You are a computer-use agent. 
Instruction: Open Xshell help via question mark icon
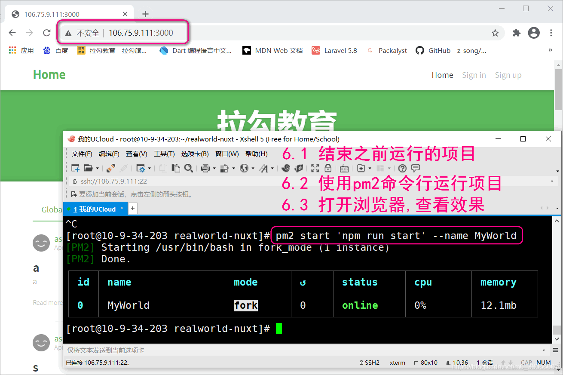[402, 168]
